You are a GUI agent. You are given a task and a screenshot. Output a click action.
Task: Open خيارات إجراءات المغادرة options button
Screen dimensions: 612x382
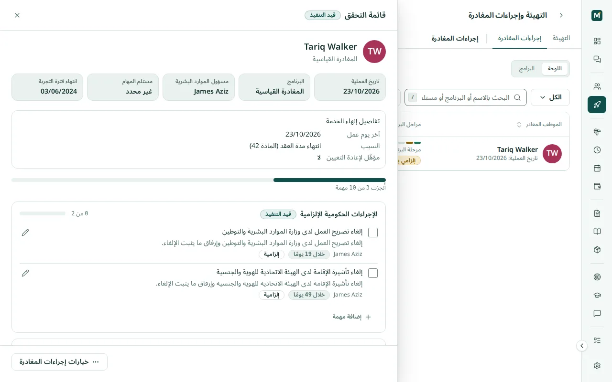tap(59, 362)
